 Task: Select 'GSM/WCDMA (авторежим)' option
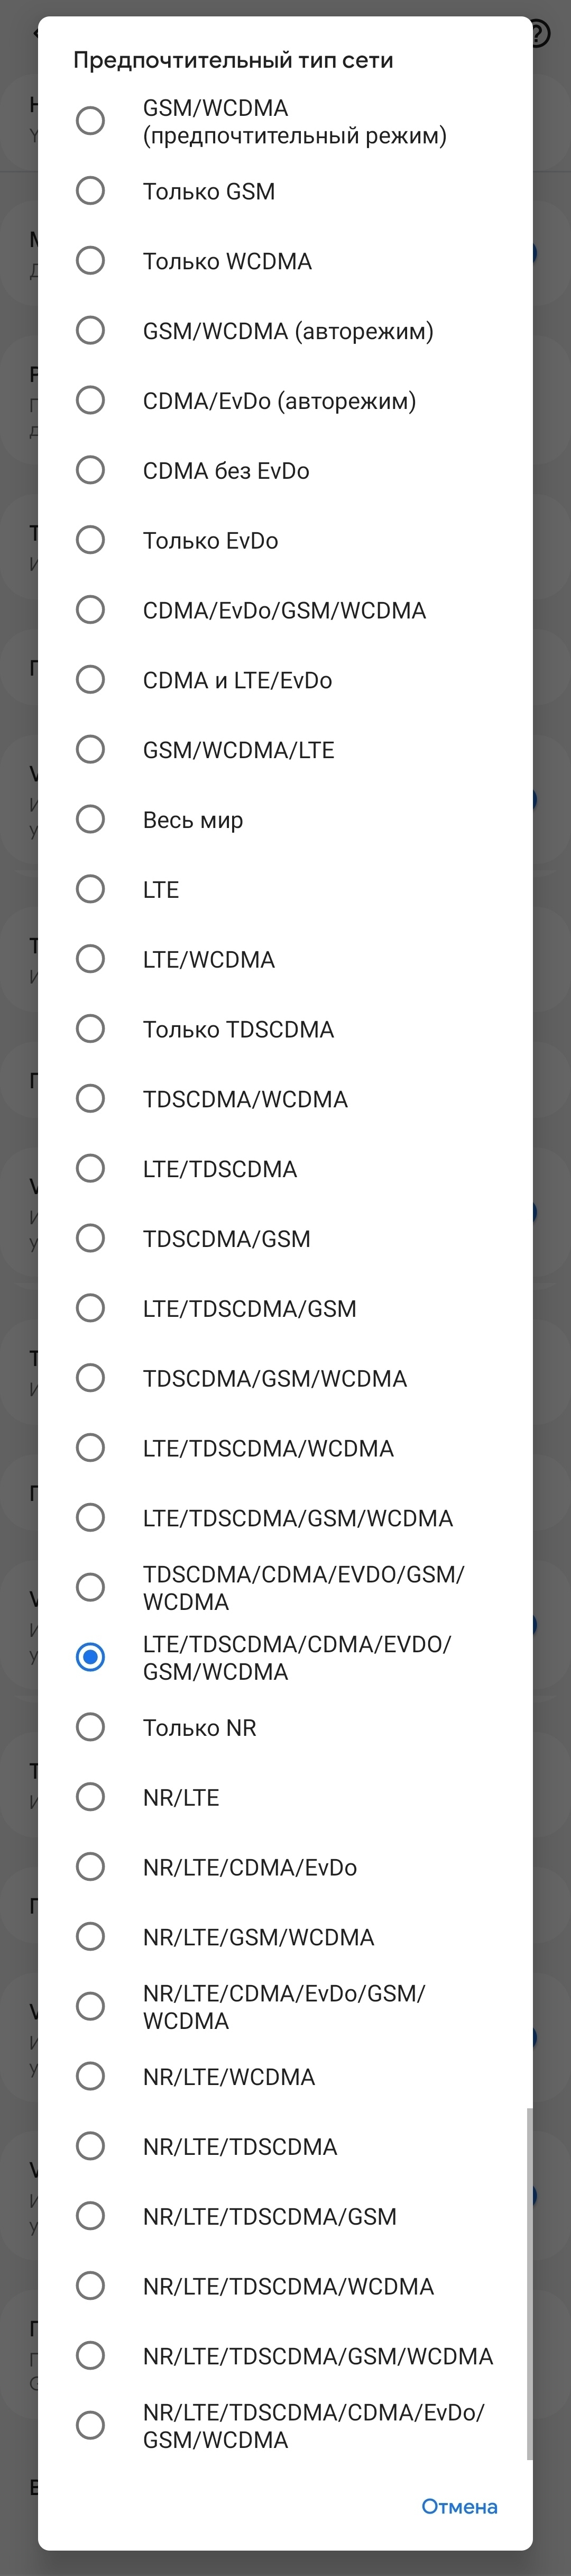90,331
